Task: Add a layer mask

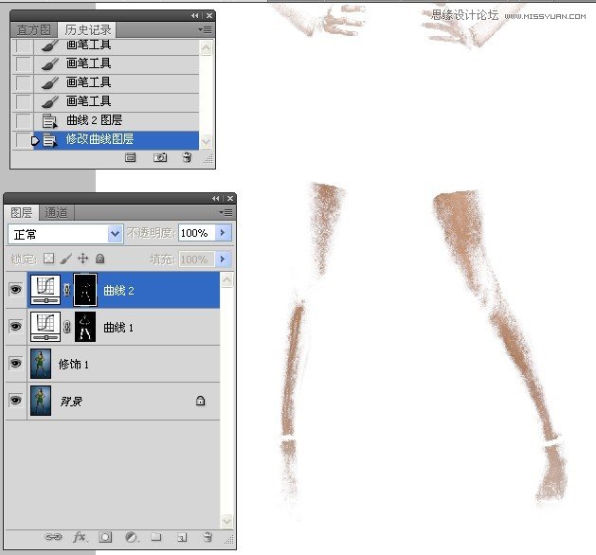Action: (x=106, y=537)
